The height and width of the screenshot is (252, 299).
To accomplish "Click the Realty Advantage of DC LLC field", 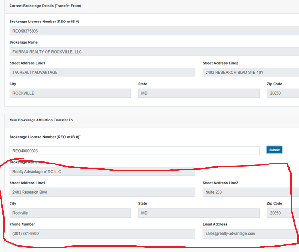I will [103, 172].
